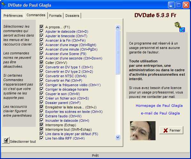191x159 pixels.
Task: Disable Corriger la fréquence vidéo command
Action: coord(42,85)
